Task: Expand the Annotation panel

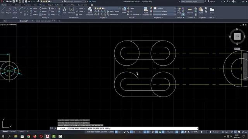Action: (74, 18)
